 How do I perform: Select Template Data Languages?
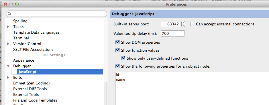pyautogui.click(x=36, y=33)
